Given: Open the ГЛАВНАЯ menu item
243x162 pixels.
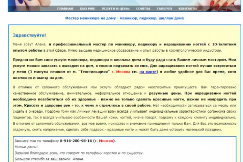Looking at the screenshot, I should pyautogui.click(x=65, y=9).
